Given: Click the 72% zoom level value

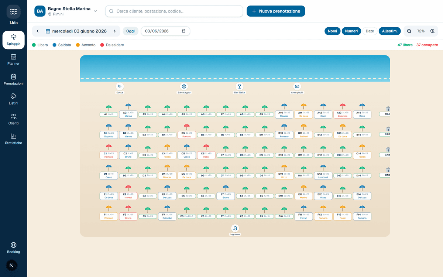Looking at the screenshot, I should (421, 31).
